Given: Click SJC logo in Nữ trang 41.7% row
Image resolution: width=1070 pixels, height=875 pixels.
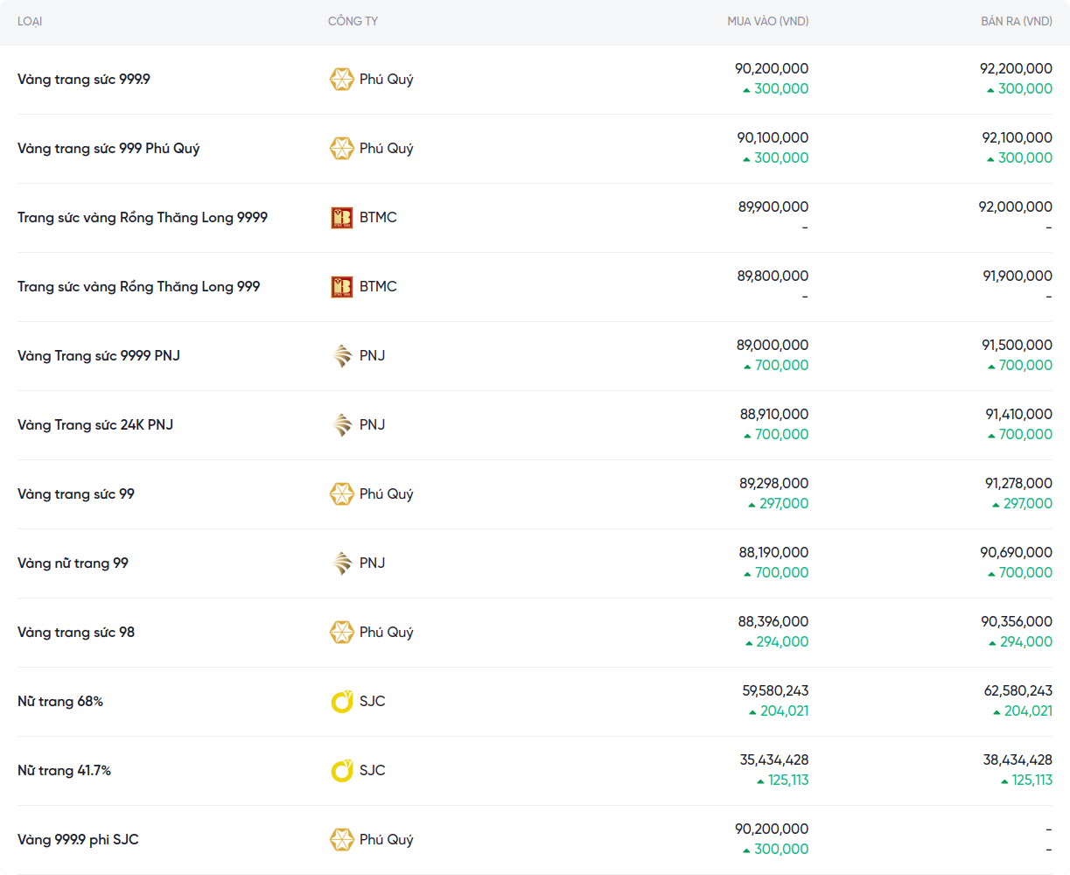Looking at the screenshot, I should coord(341,771).
